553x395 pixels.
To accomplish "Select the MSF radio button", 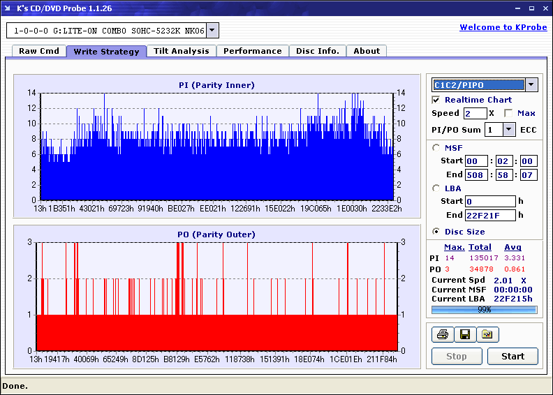I will [x=436, y=147].
